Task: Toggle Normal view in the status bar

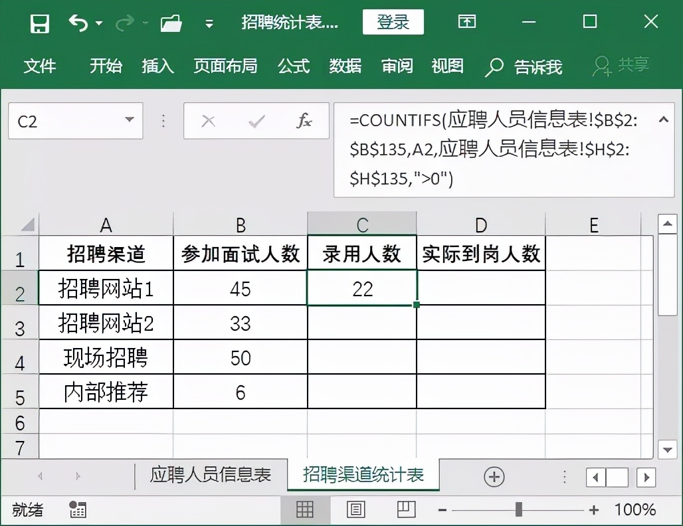Action: (x=305, y=509)
